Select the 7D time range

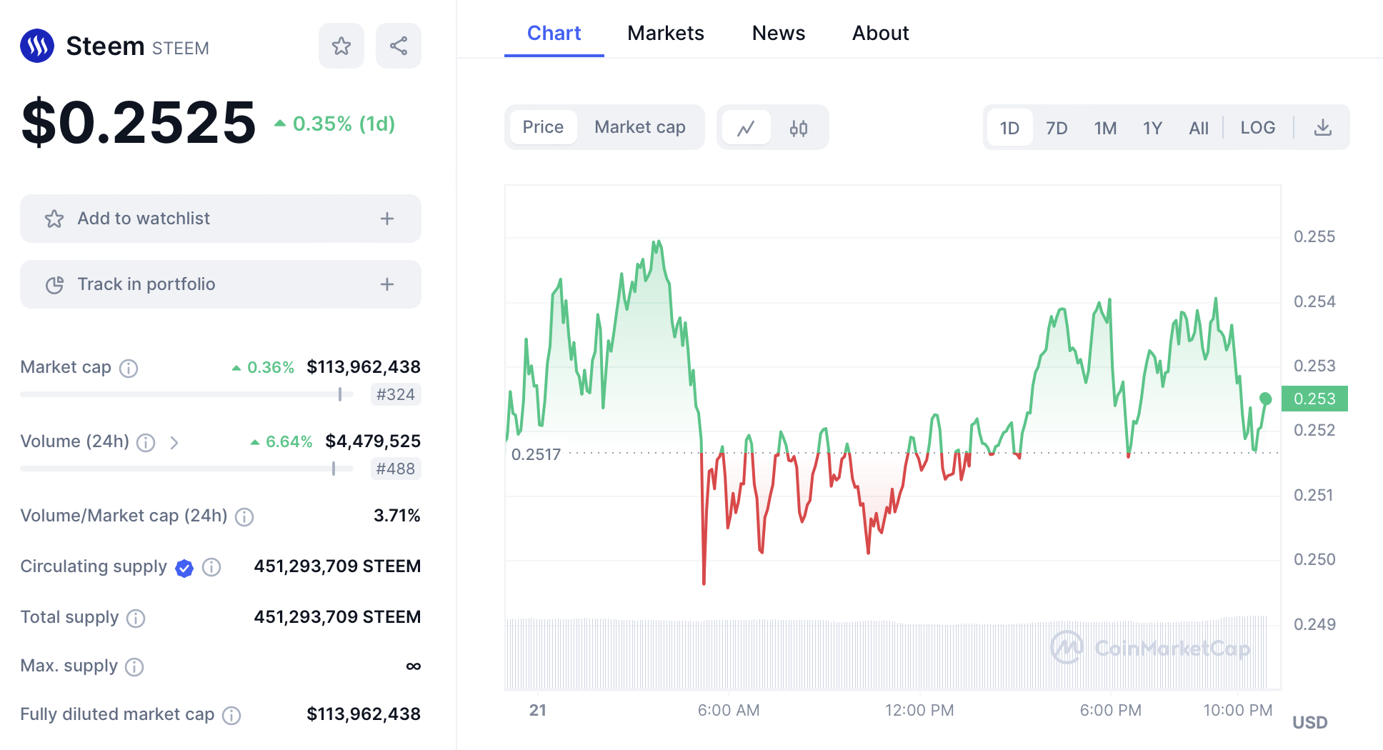1057,128
